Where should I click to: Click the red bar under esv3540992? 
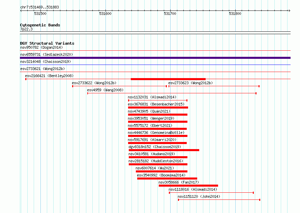[x=167, y=179]
